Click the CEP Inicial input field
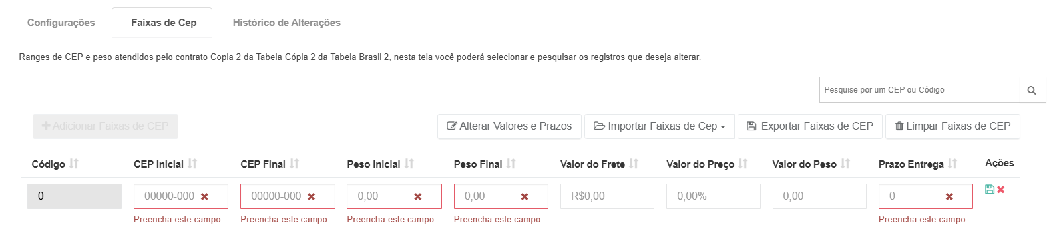Screen dimensions: 1055x249 click(181, 196)
